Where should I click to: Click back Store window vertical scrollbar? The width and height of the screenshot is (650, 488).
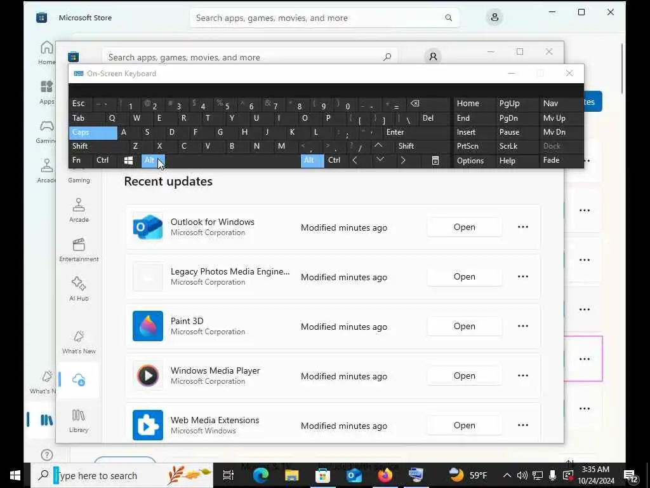(x=622, y=69)
